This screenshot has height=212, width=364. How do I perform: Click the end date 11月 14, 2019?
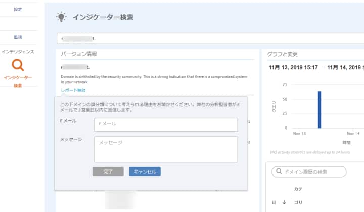(346, 67)
